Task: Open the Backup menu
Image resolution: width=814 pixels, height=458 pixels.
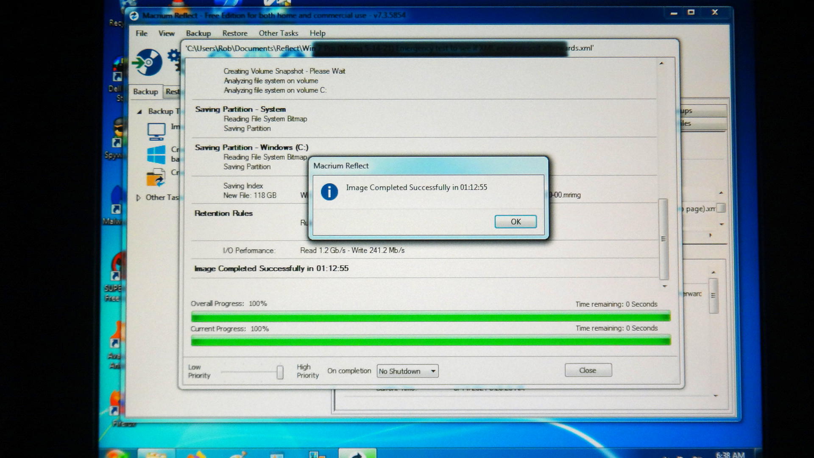Action: pos(198,33)
